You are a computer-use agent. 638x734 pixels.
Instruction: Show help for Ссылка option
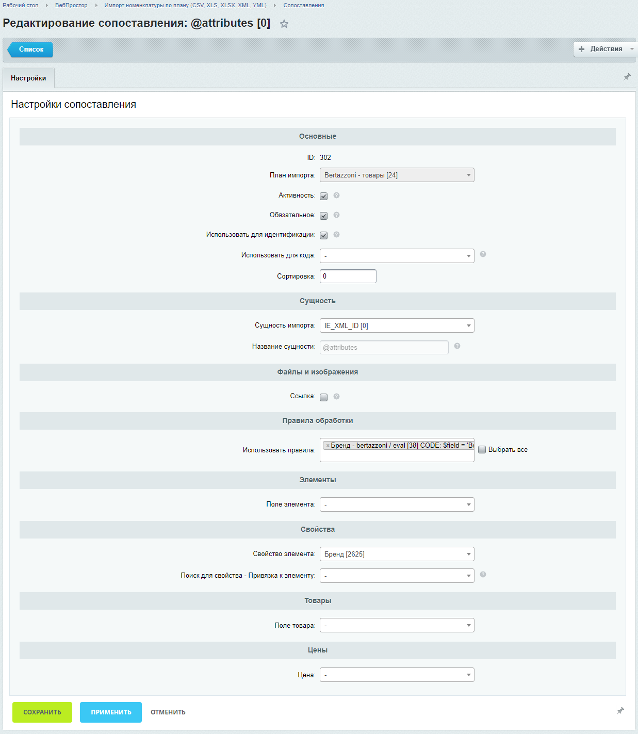tap(336, 397)
